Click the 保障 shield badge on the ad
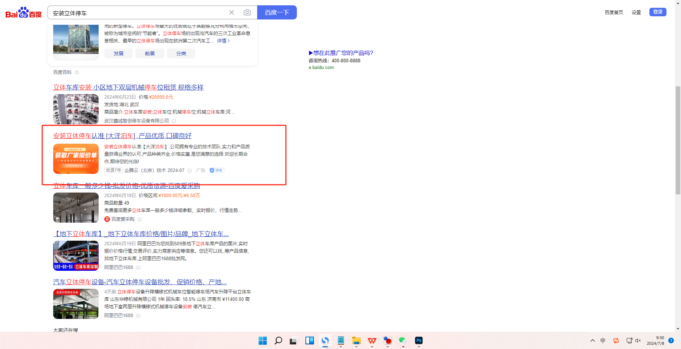This screenshot has height=349, width=681. 217,170
